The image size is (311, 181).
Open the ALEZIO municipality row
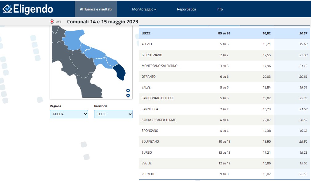tap(147, 44)
